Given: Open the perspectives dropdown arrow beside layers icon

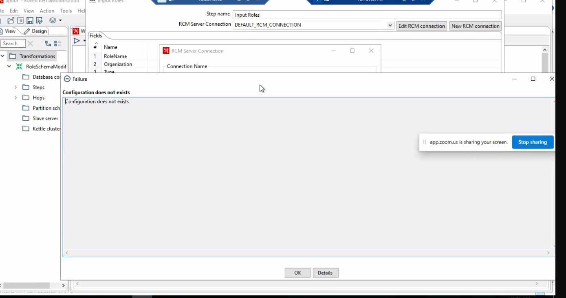Looking at the screenshot, I should pos(60,20).
